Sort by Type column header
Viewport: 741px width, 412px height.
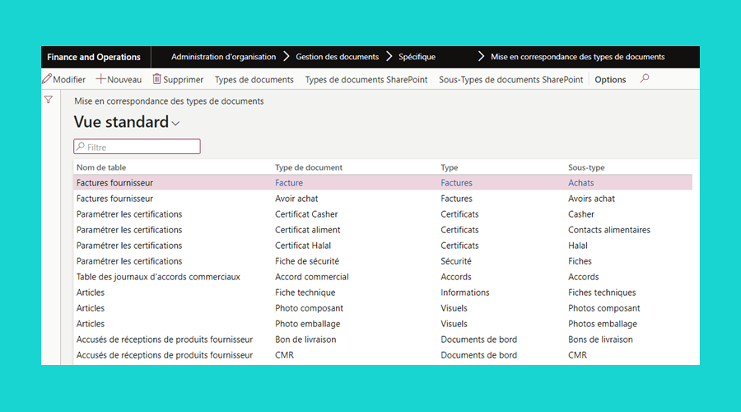tap(450, 167)
